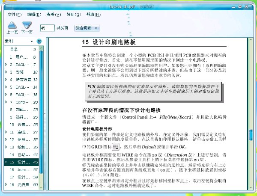Click heading 在没有原理图的情况下设计电路板
This screenshot has height=196, width=257.
[x=121, y=110]
